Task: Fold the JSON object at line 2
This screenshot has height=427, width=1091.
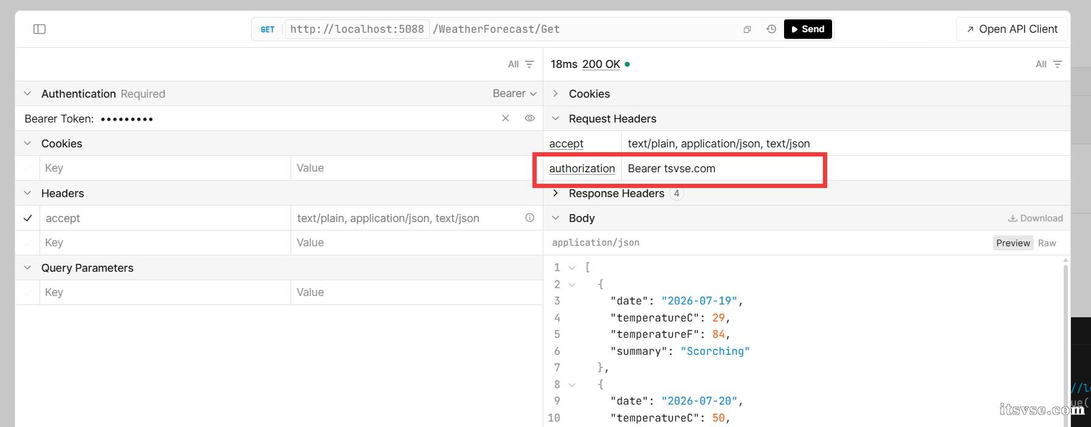Action: 572,284
